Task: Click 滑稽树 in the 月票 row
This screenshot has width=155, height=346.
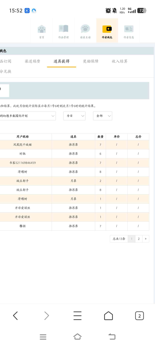Action: (x=22, y=199)
